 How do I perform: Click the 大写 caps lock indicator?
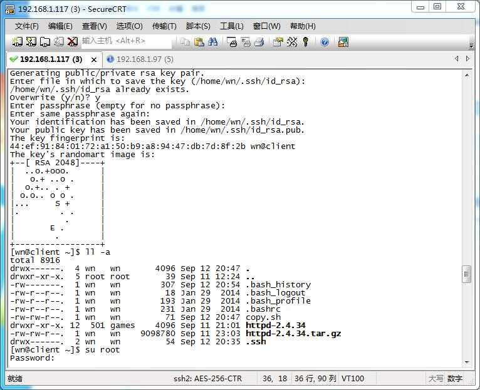click(x=436, y=379)
